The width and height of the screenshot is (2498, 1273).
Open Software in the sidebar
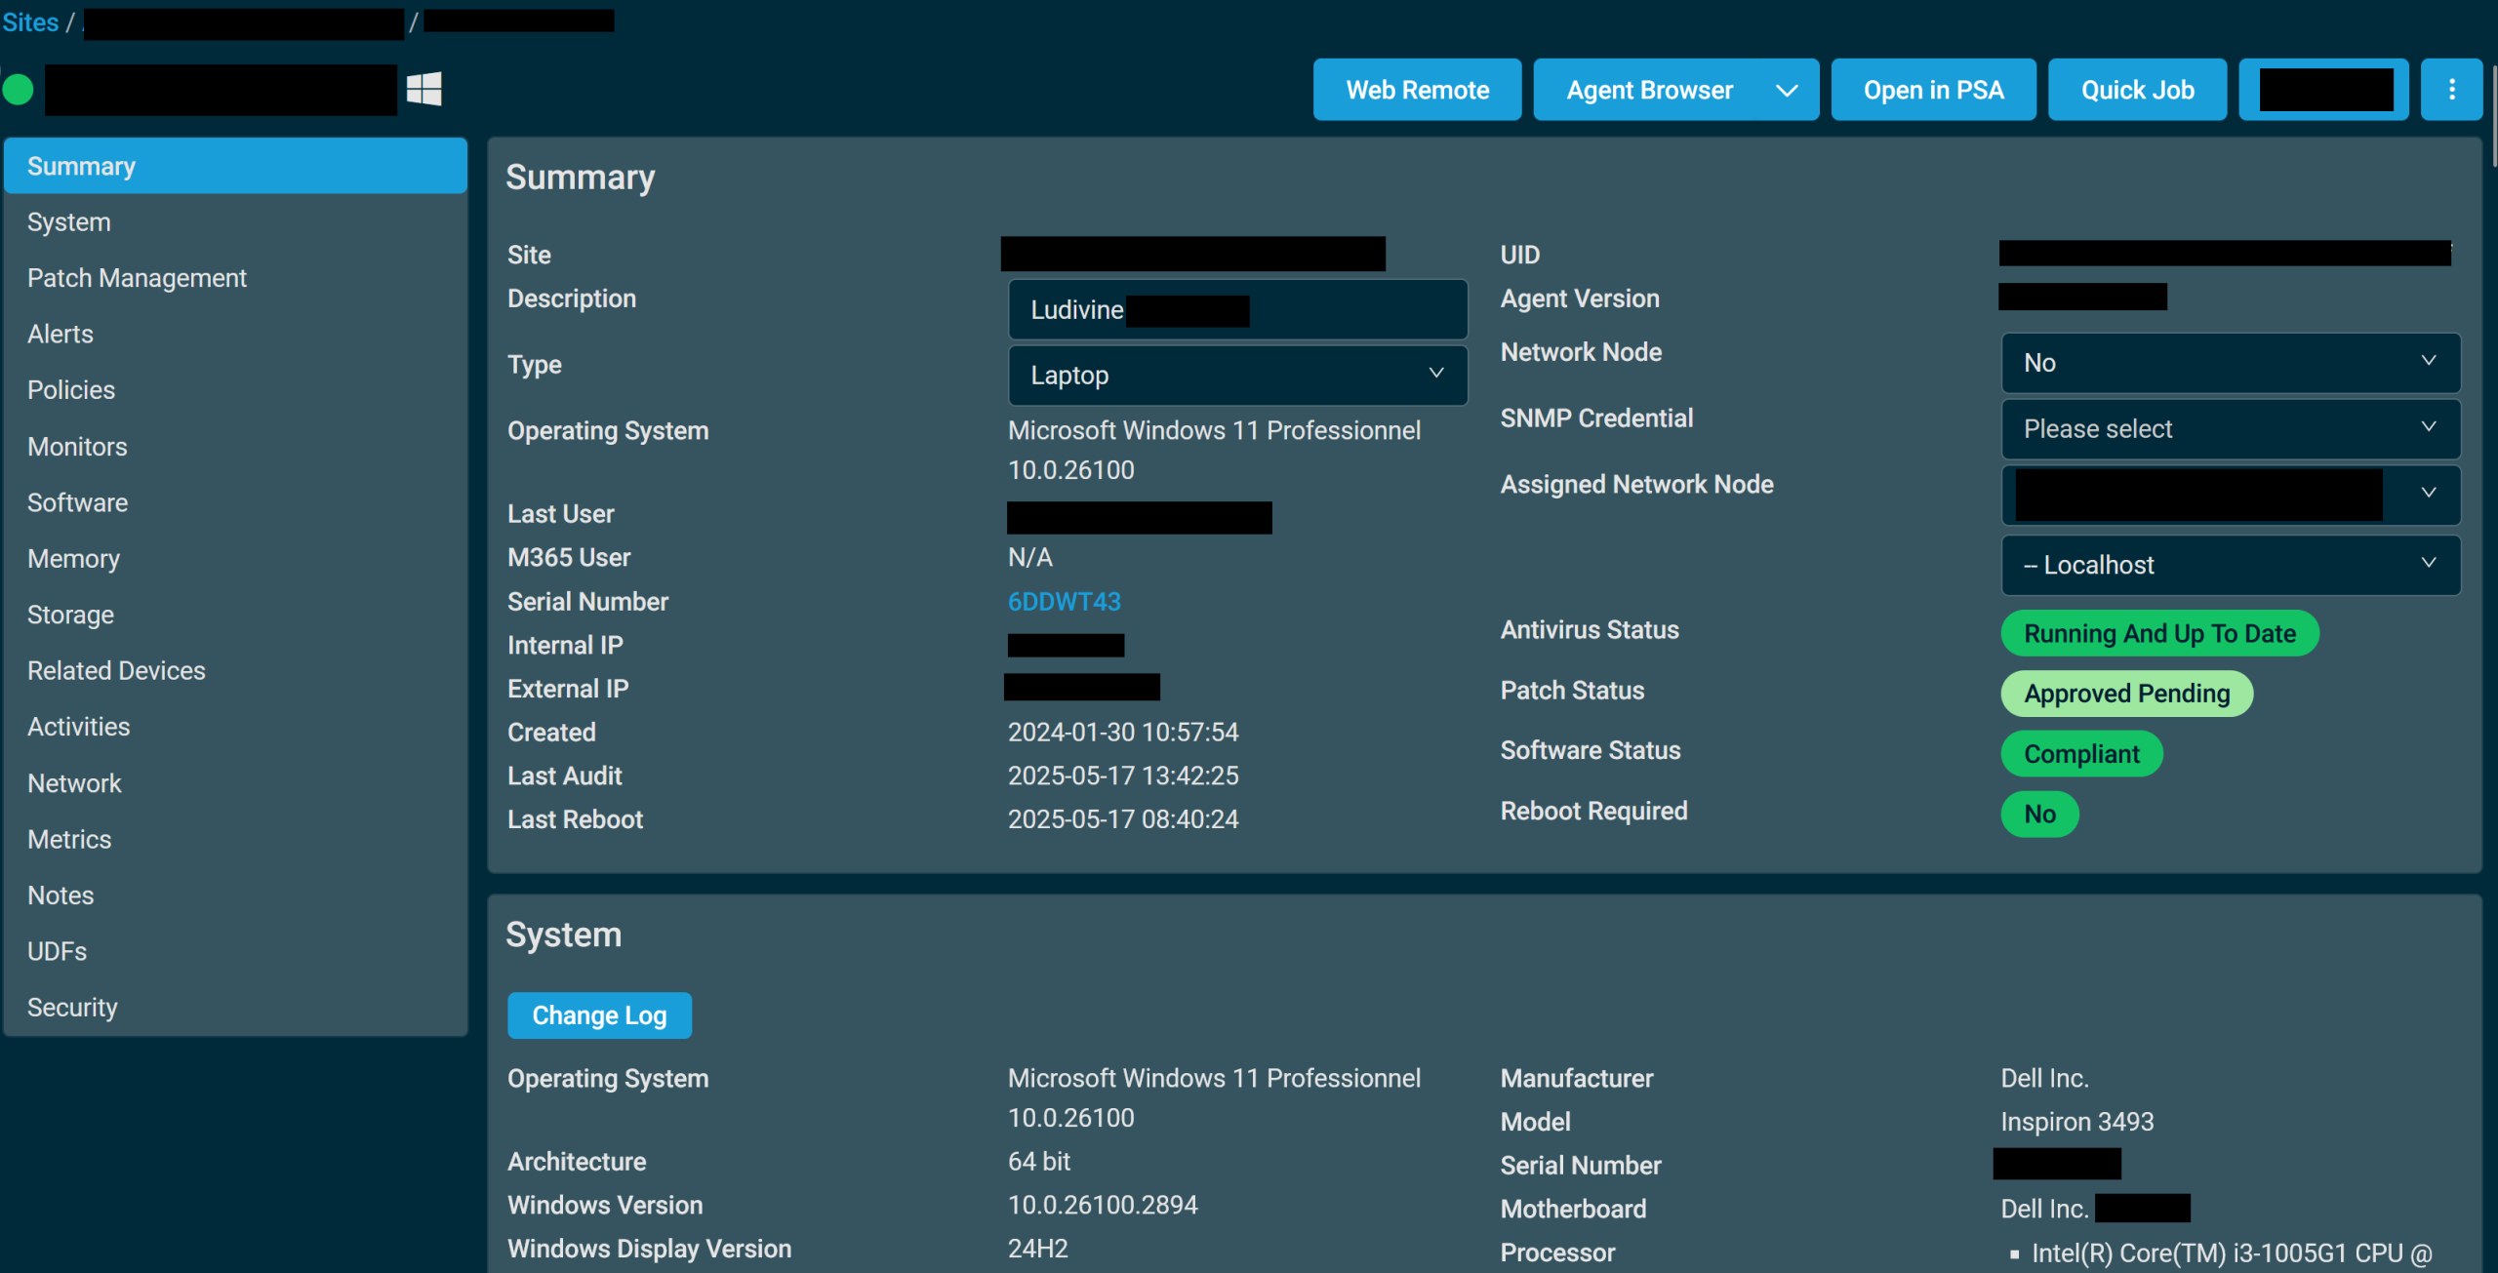pos(235,502)
